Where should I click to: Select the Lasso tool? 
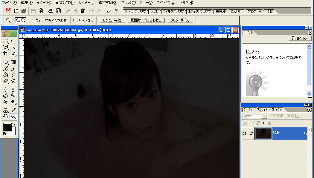6,47
